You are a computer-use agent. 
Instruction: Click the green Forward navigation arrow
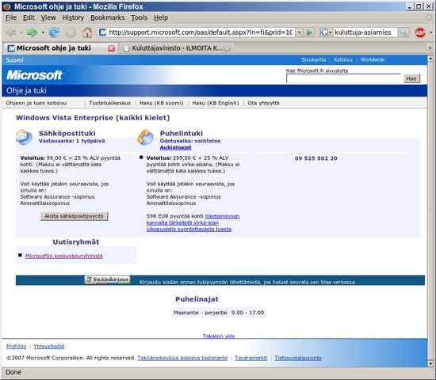pyautogui.click(x=32, y=32)
